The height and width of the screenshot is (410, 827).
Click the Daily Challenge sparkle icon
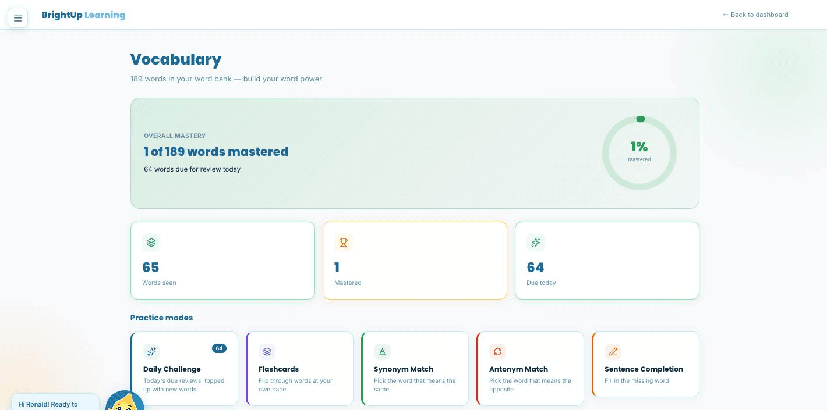pos(151,351)
